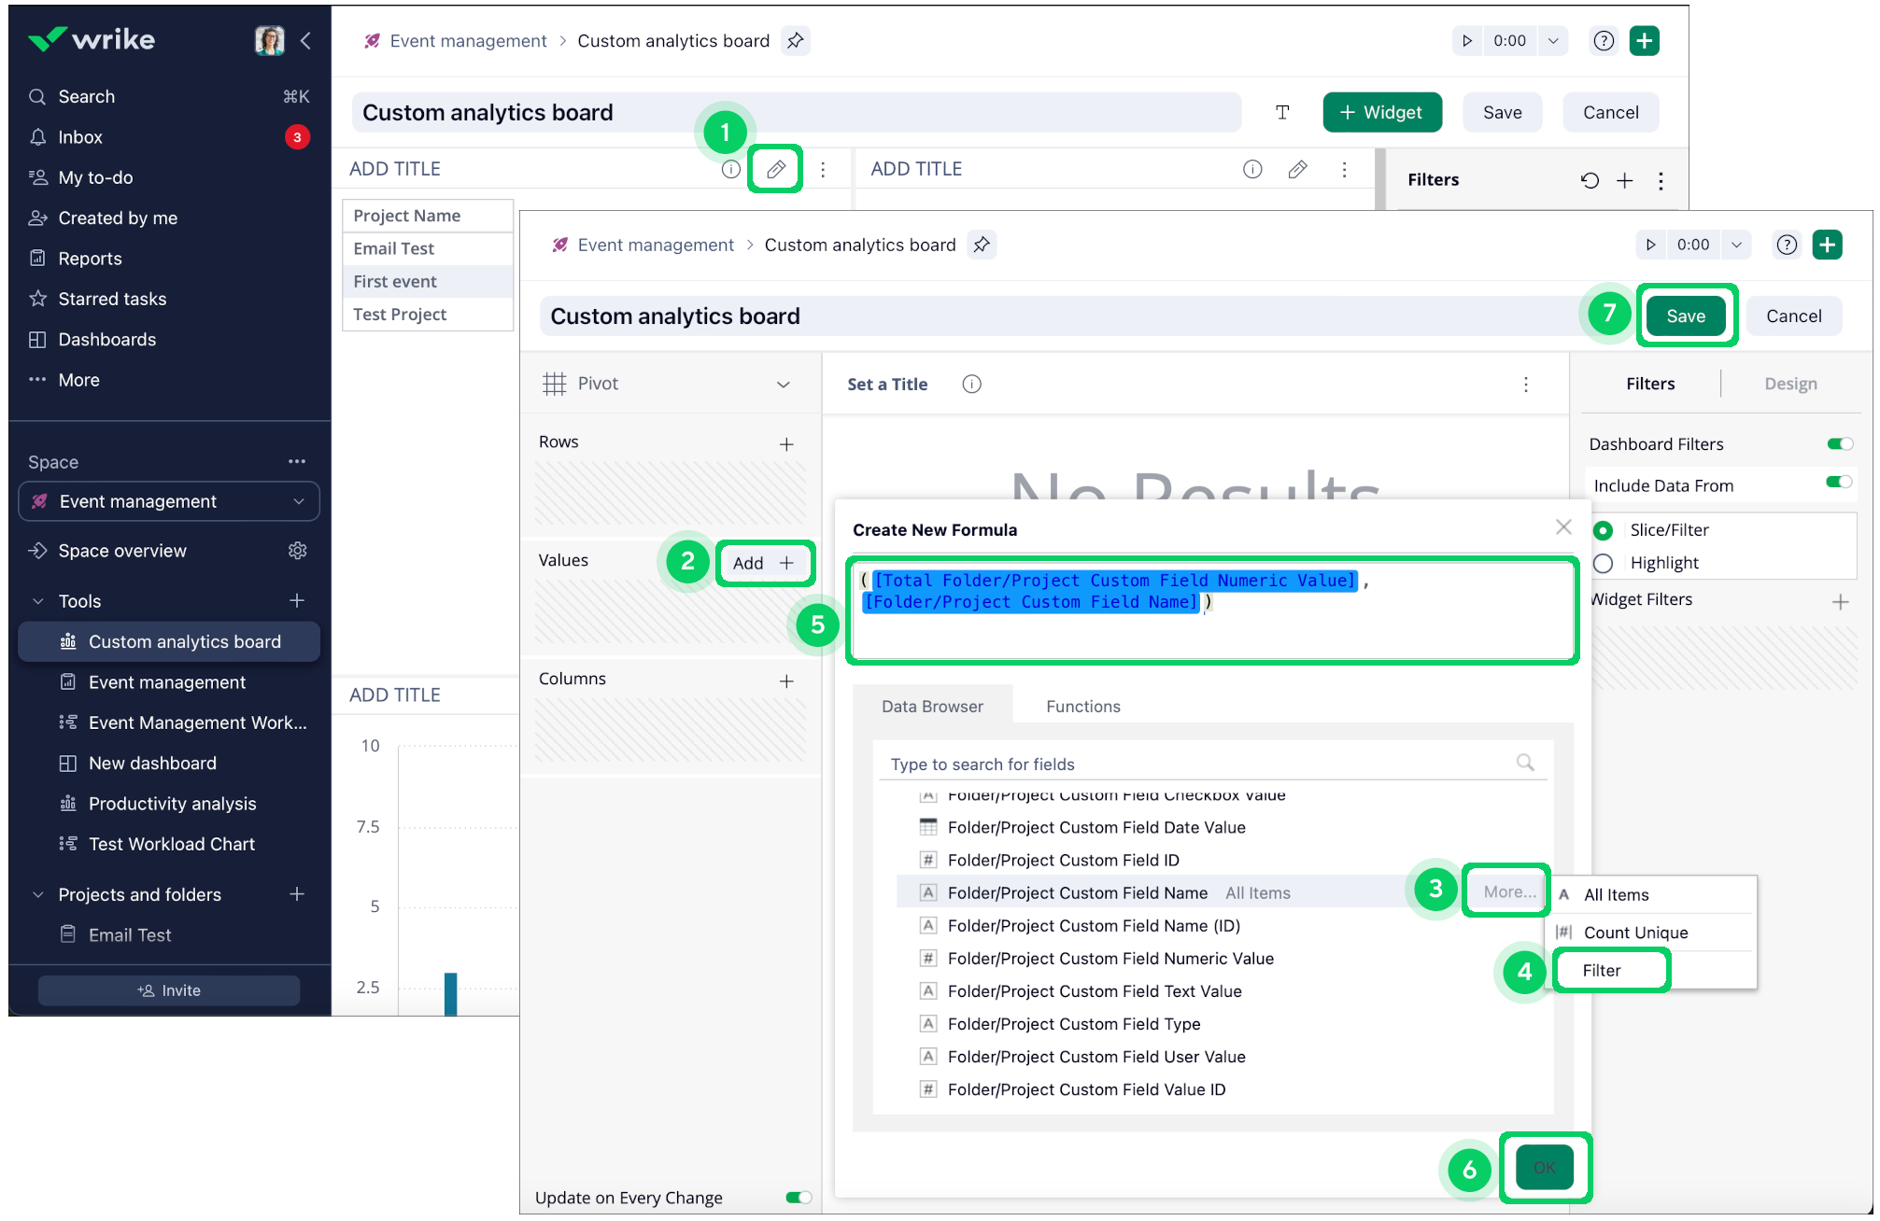
Task: Click the green Save button
Action: (1685, 316)
